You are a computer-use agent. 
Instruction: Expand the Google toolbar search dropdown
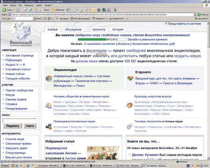(34, 19)
